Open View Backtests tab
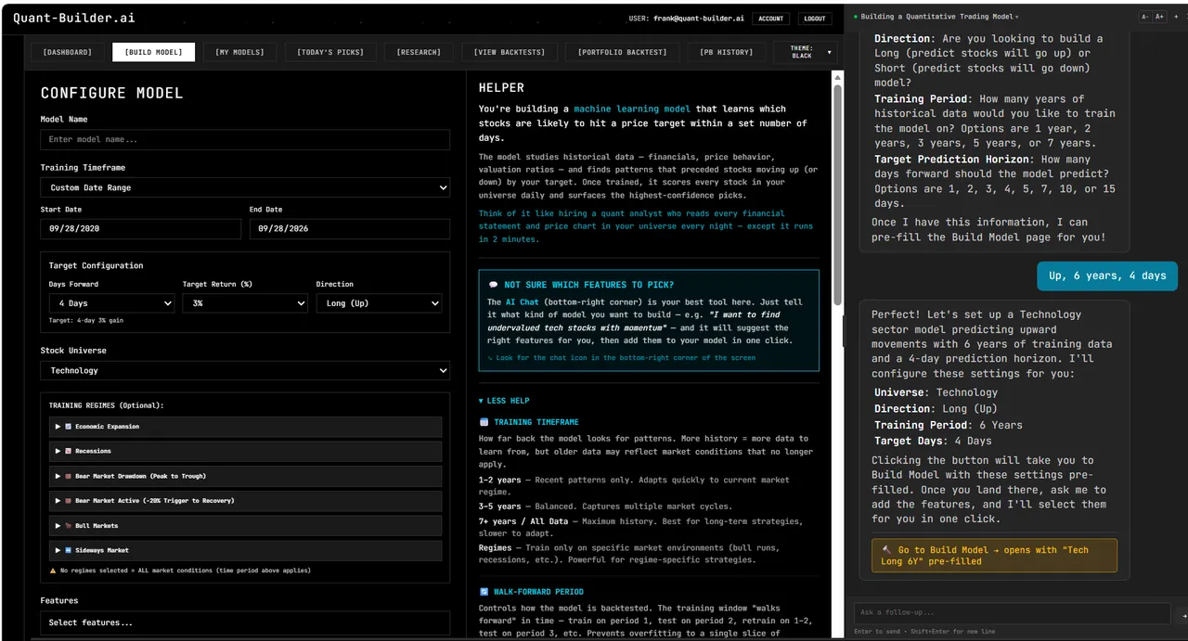 pos(510,52)
